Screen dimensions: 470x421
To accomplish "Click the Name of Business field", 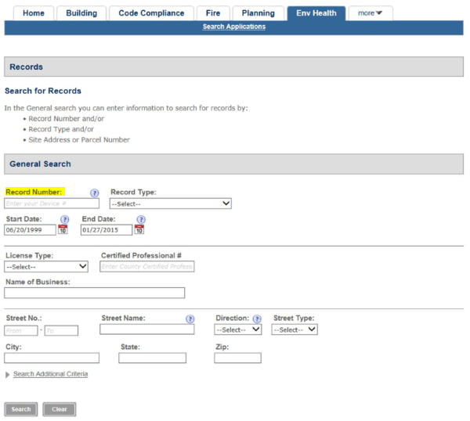I will click(x=95, y=293).
